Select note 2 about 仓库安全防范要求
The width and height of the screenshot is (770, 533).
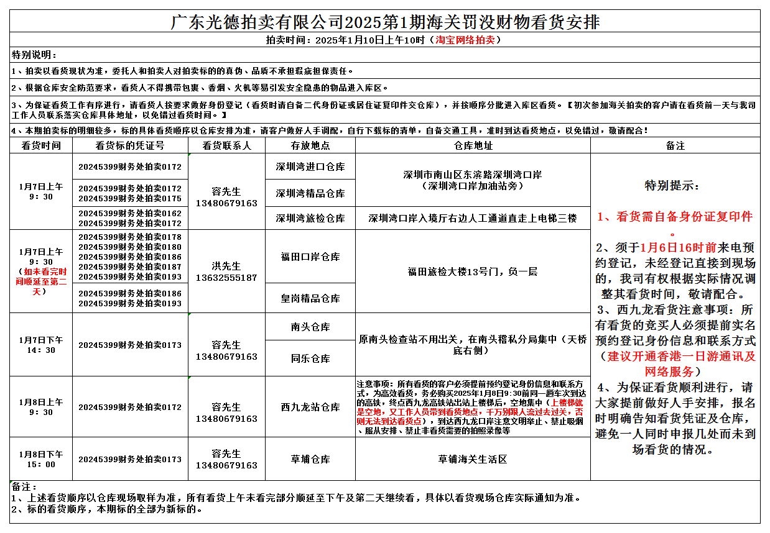click(385, 88)
